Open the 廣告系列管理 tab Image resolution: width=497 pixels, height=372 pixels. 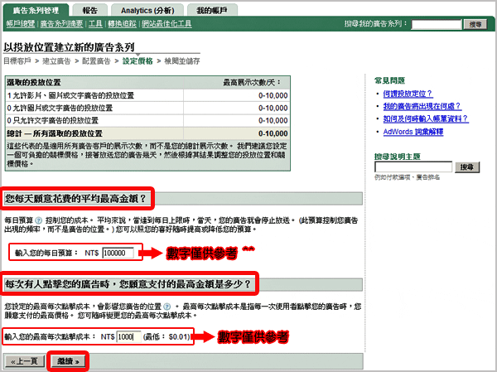coord(36,10)
